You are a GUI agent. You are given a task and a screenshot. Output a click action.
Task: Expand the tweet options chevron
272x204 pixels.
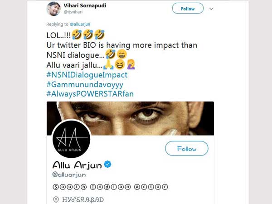tap(211, 9)
